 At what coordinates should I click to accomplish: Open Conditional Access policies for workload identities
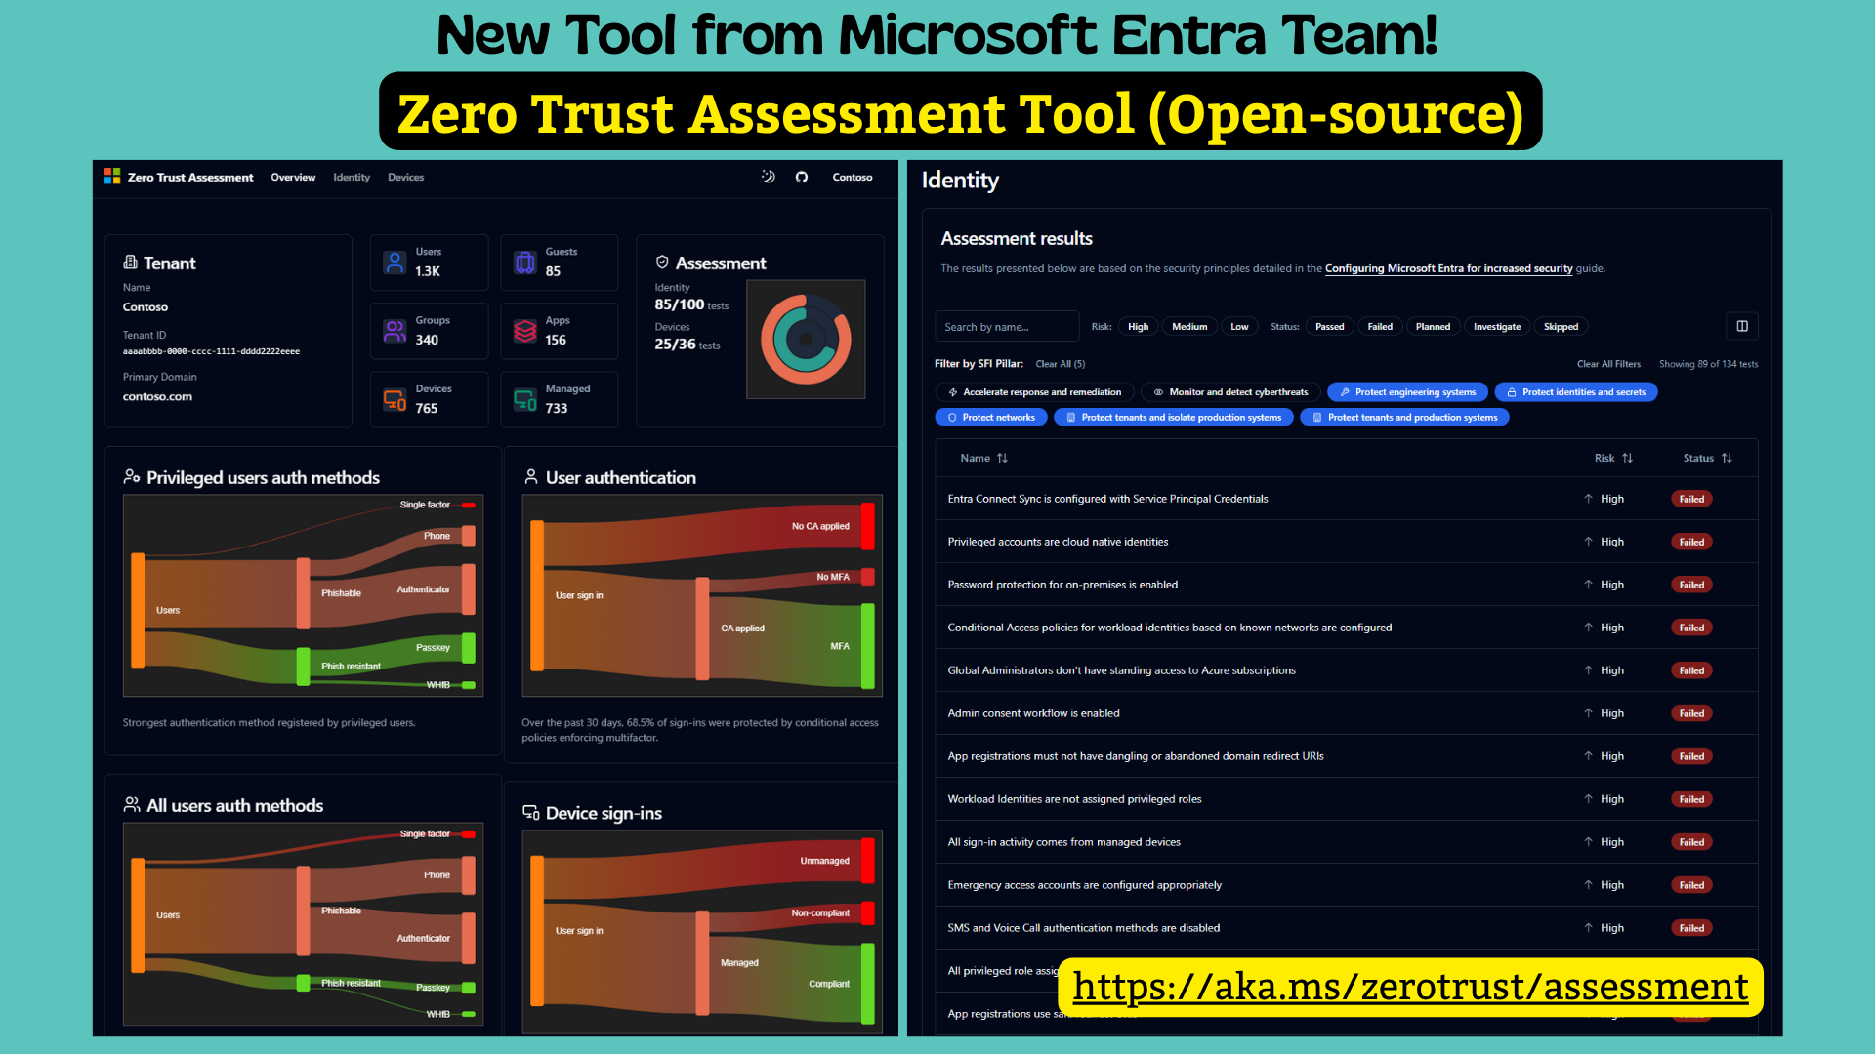tap(1347, 628)
